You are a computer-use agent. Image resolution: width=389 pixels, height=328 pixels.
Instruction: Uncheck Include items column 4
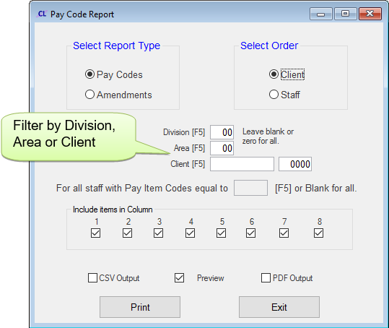click(190, 233)
